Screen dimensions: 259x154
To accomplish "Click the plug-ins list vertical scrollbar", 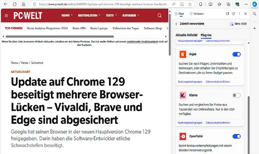I will point(249,125).
